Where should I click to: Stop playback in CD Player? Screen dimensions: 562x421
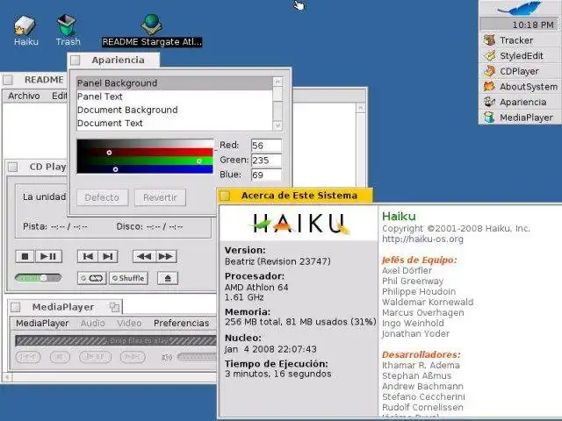25,256
